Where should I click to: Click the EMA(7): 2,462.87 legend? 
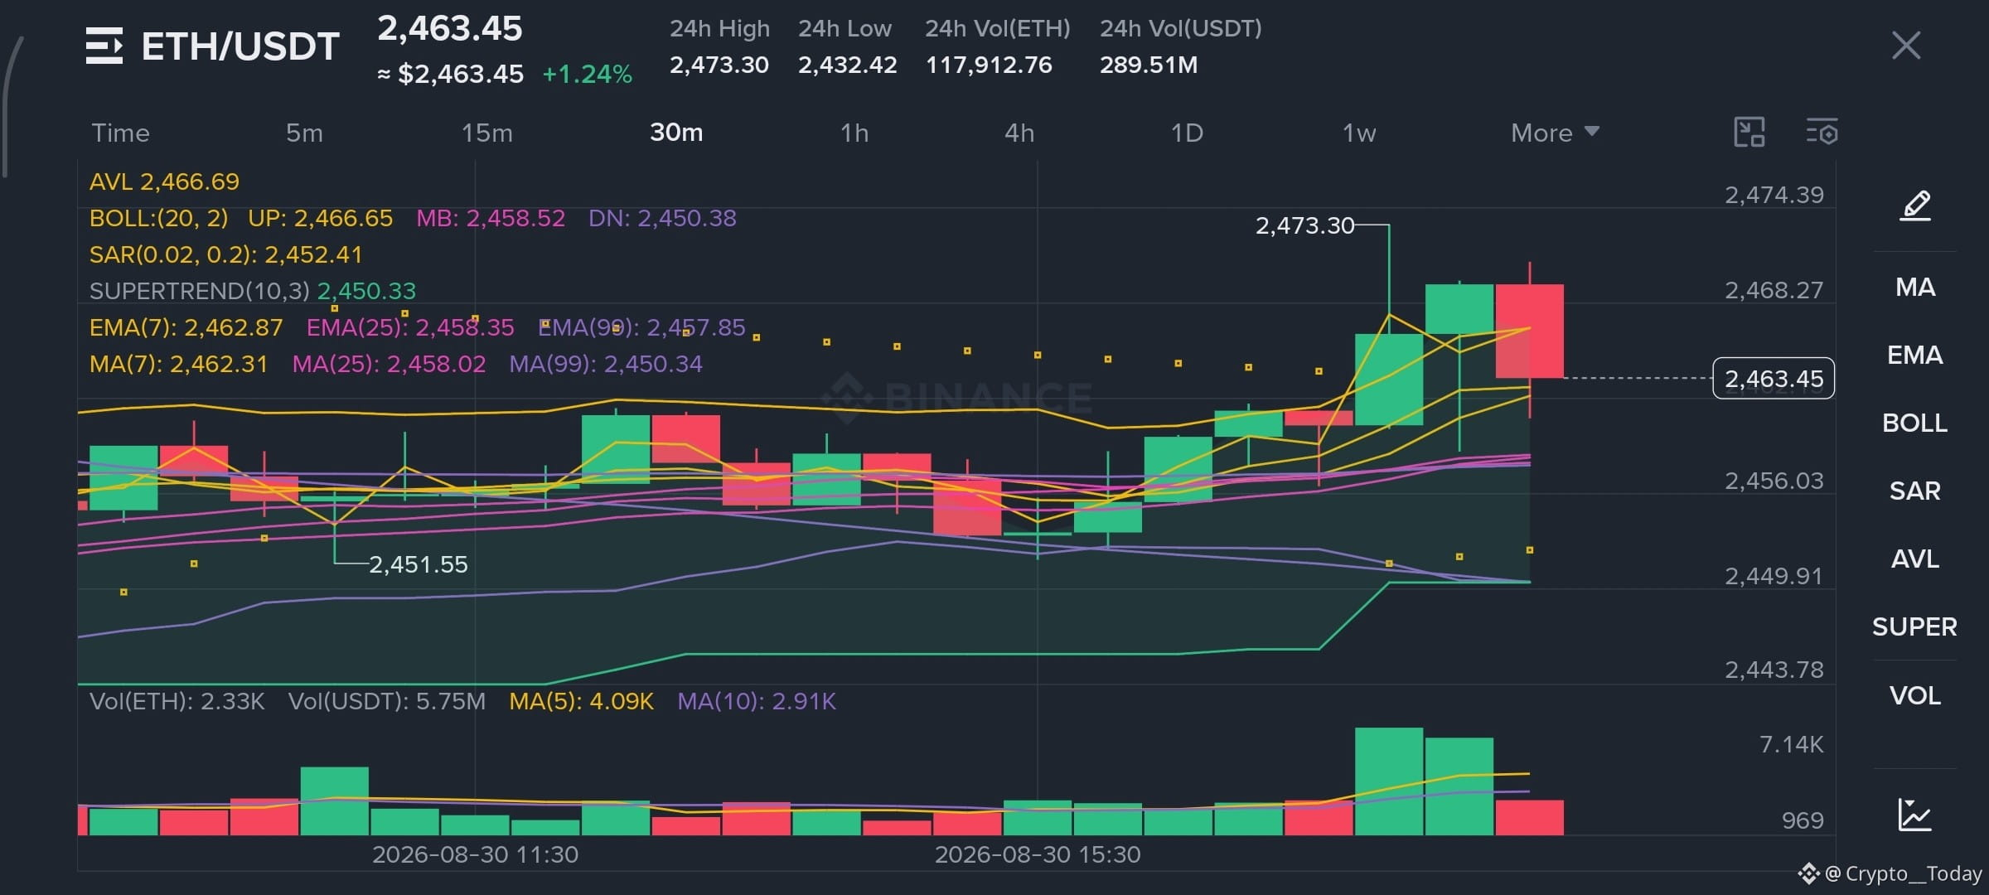tap(186, 327)
